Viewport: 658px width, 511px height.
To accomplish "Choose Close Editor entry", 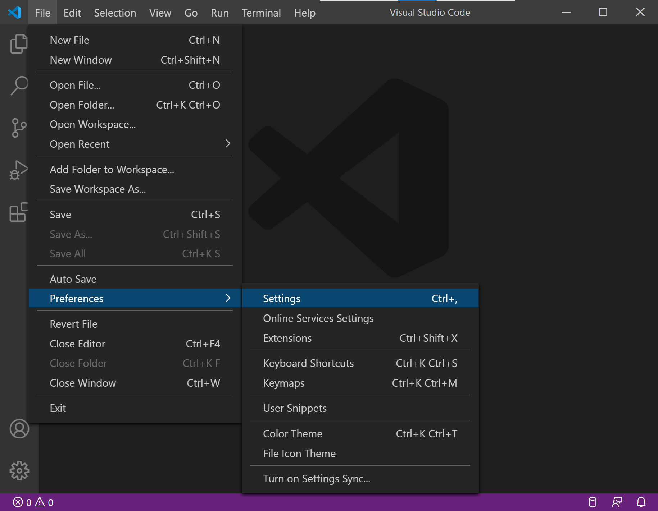I will [135, 344].
